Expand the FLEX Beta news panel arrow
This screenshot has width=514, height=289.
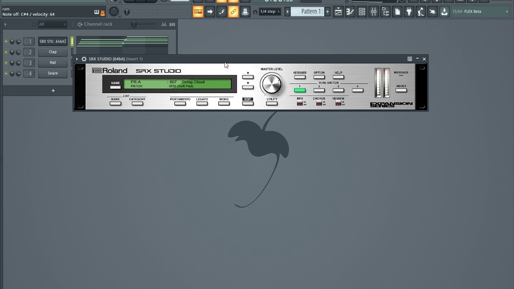(507, 12)
